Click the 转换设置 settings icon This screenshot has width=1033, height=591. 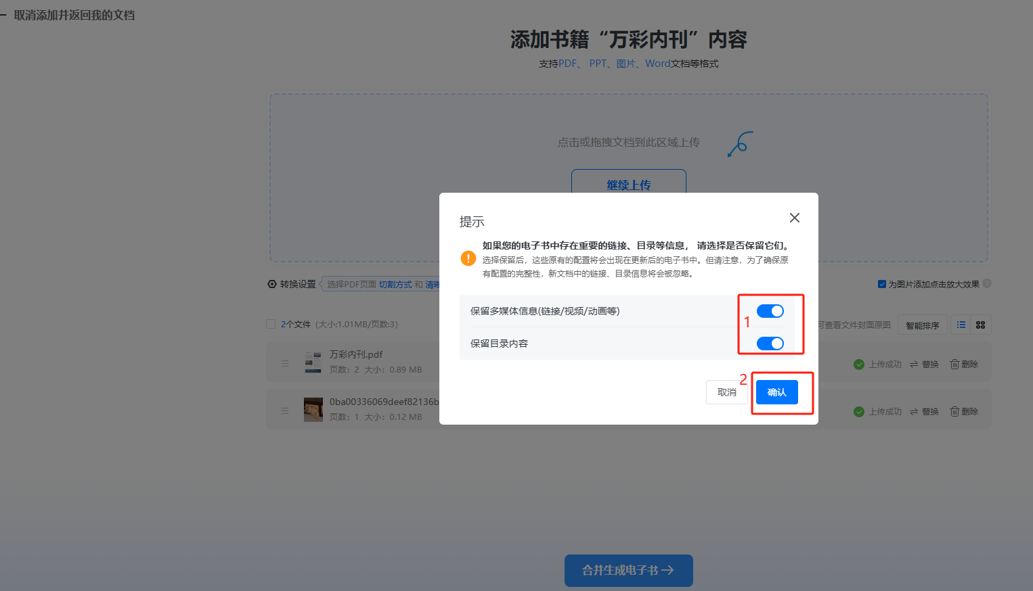pos(272,284)
